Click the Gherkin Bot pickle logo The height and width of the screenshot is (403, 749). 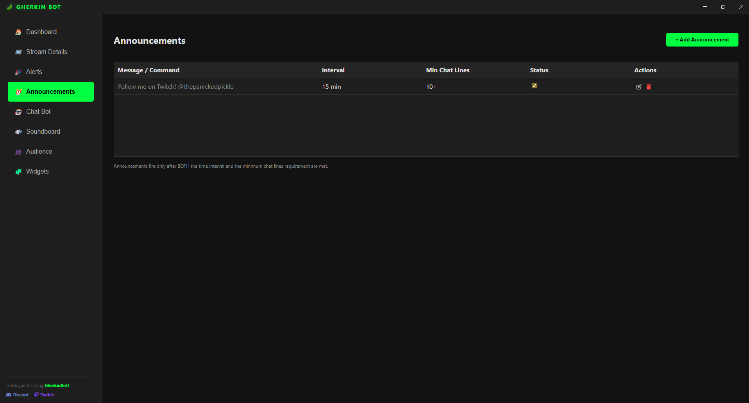point(9,7)
